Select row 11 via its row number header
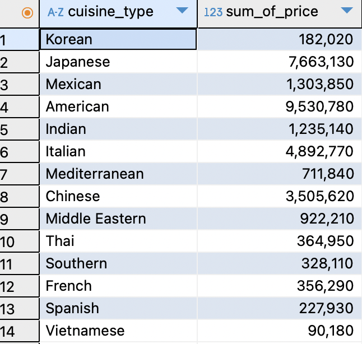The image size is (362, 344). click(x=20, y=263)
